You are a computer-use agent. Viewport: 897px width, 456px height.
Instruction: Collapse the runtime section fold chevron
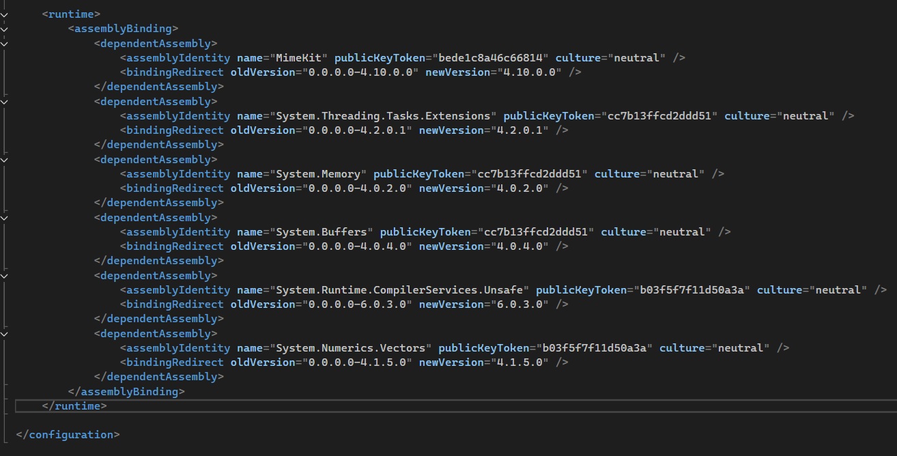[5, 14]
